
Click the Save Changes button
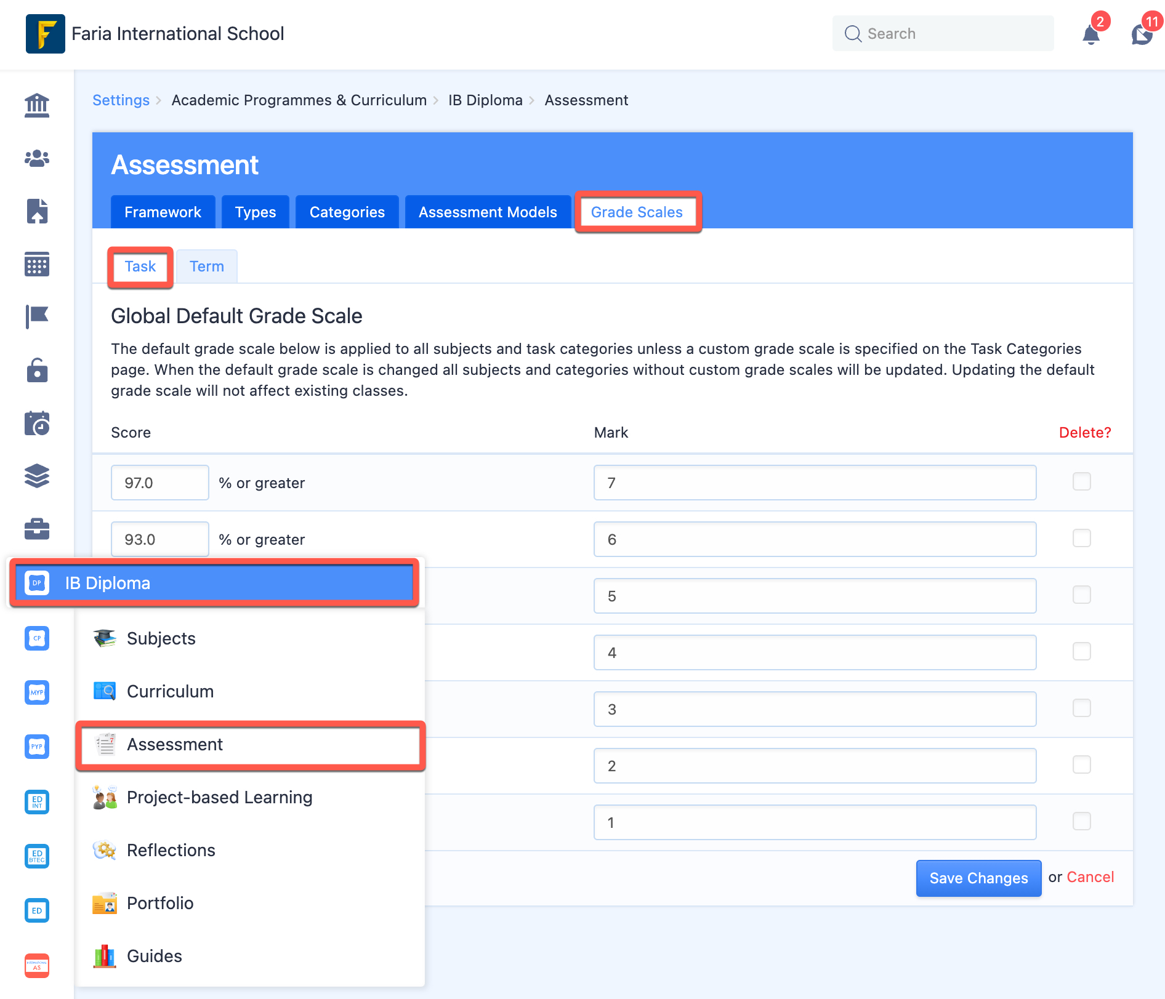978,878
